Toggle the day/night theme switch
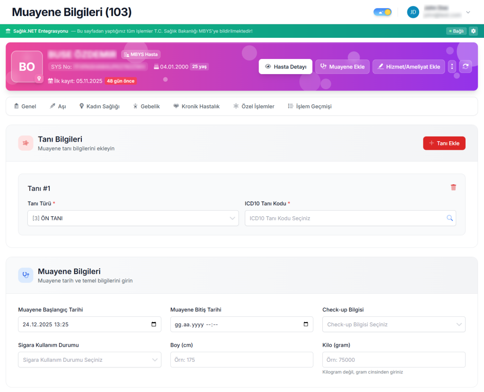The image size is (484, 392). [x=382, y=12]
